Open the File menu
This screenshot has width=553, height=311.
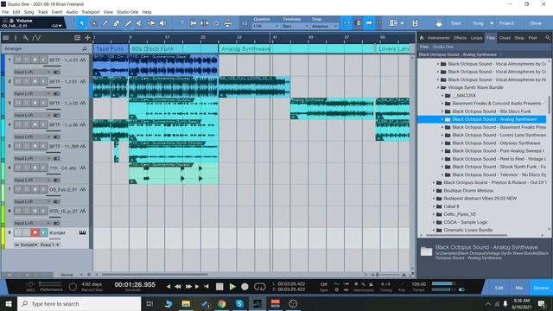(5, 12)
